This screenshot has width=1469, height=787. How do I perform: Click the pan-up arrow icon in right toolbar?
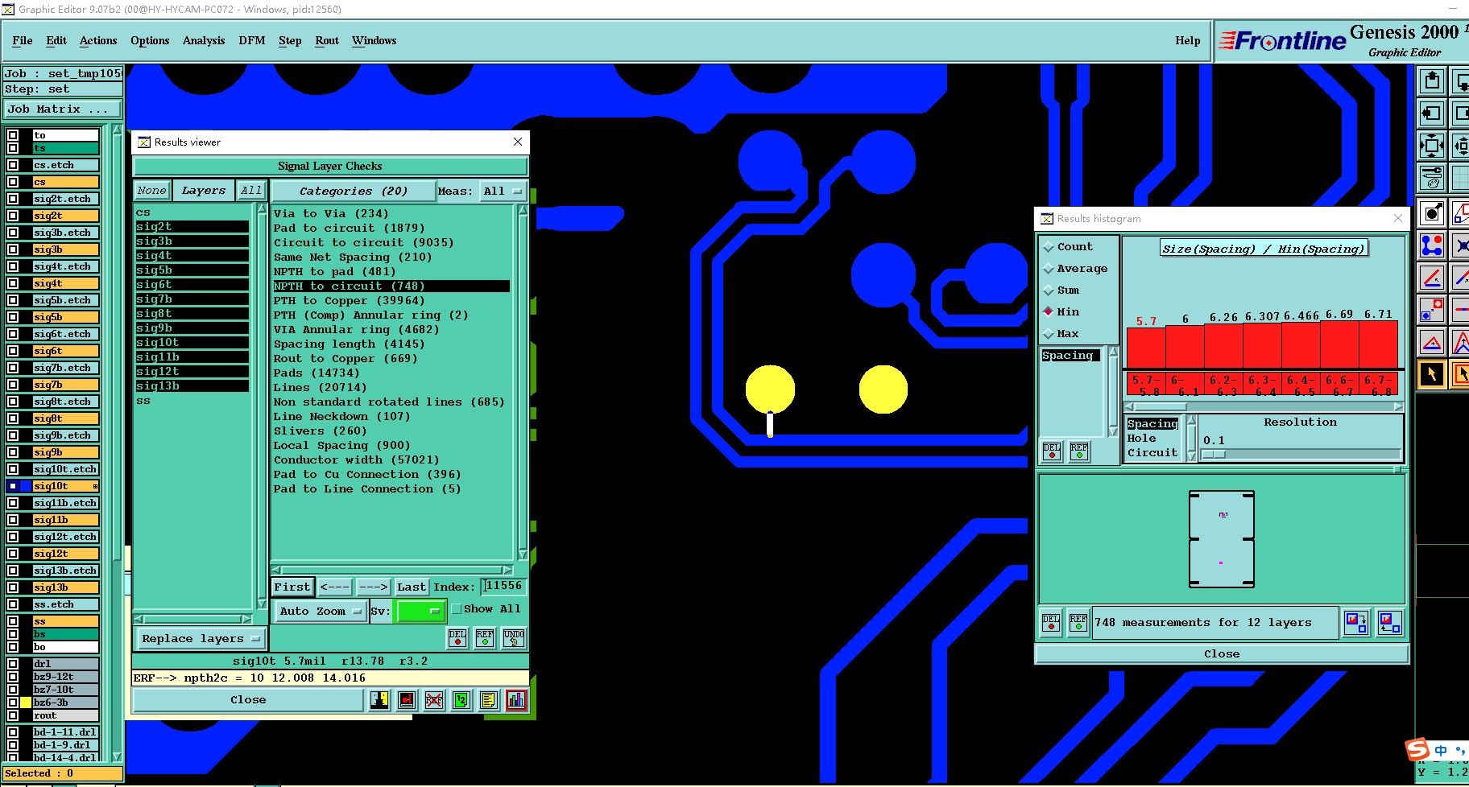(1432, 81)
